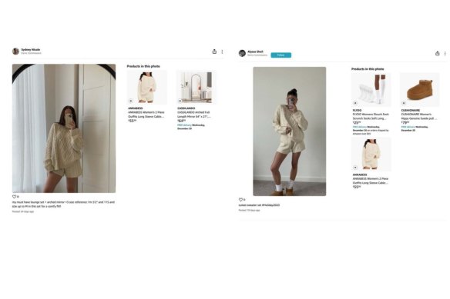Click Alyssa's 'cutest sweater set' caption
Image resolution: width=450 pixels, height=299 pixels.
[x=259, y=205]
